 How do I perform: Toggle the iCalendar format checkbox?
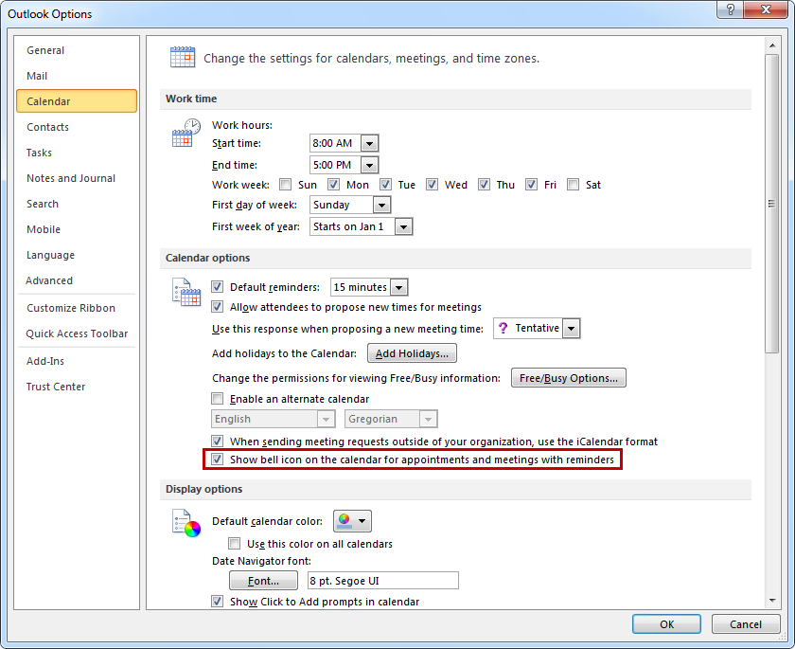pyautogui.click(x=217, y=441)
